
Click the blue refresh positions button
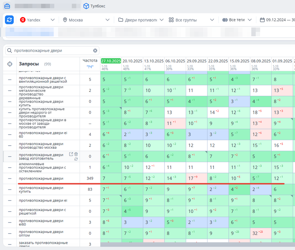[x=9, y=20]
